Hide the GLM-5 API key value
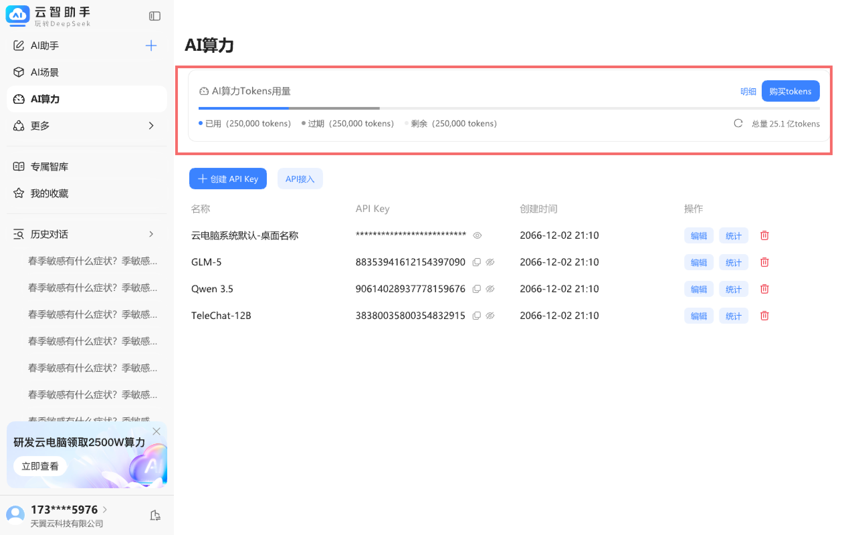This screenshot has width=856, height=535. click(490, 262)
